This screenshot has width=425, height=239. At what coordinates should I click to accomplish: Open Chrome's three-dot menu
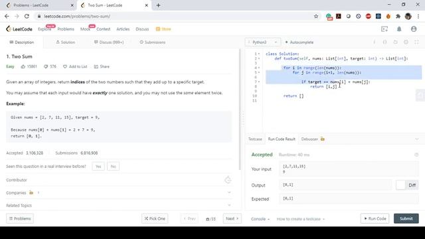(x=418, y=16)
